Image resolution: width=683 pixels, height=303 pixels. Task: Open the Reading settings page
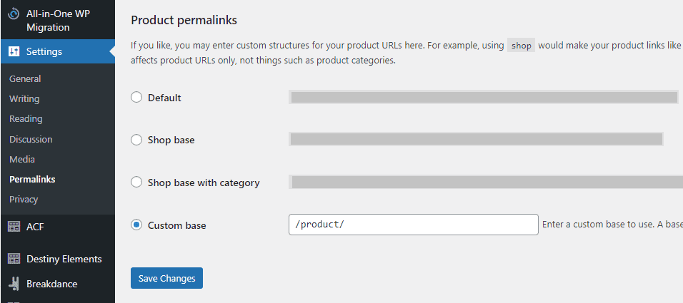point(26,118)
